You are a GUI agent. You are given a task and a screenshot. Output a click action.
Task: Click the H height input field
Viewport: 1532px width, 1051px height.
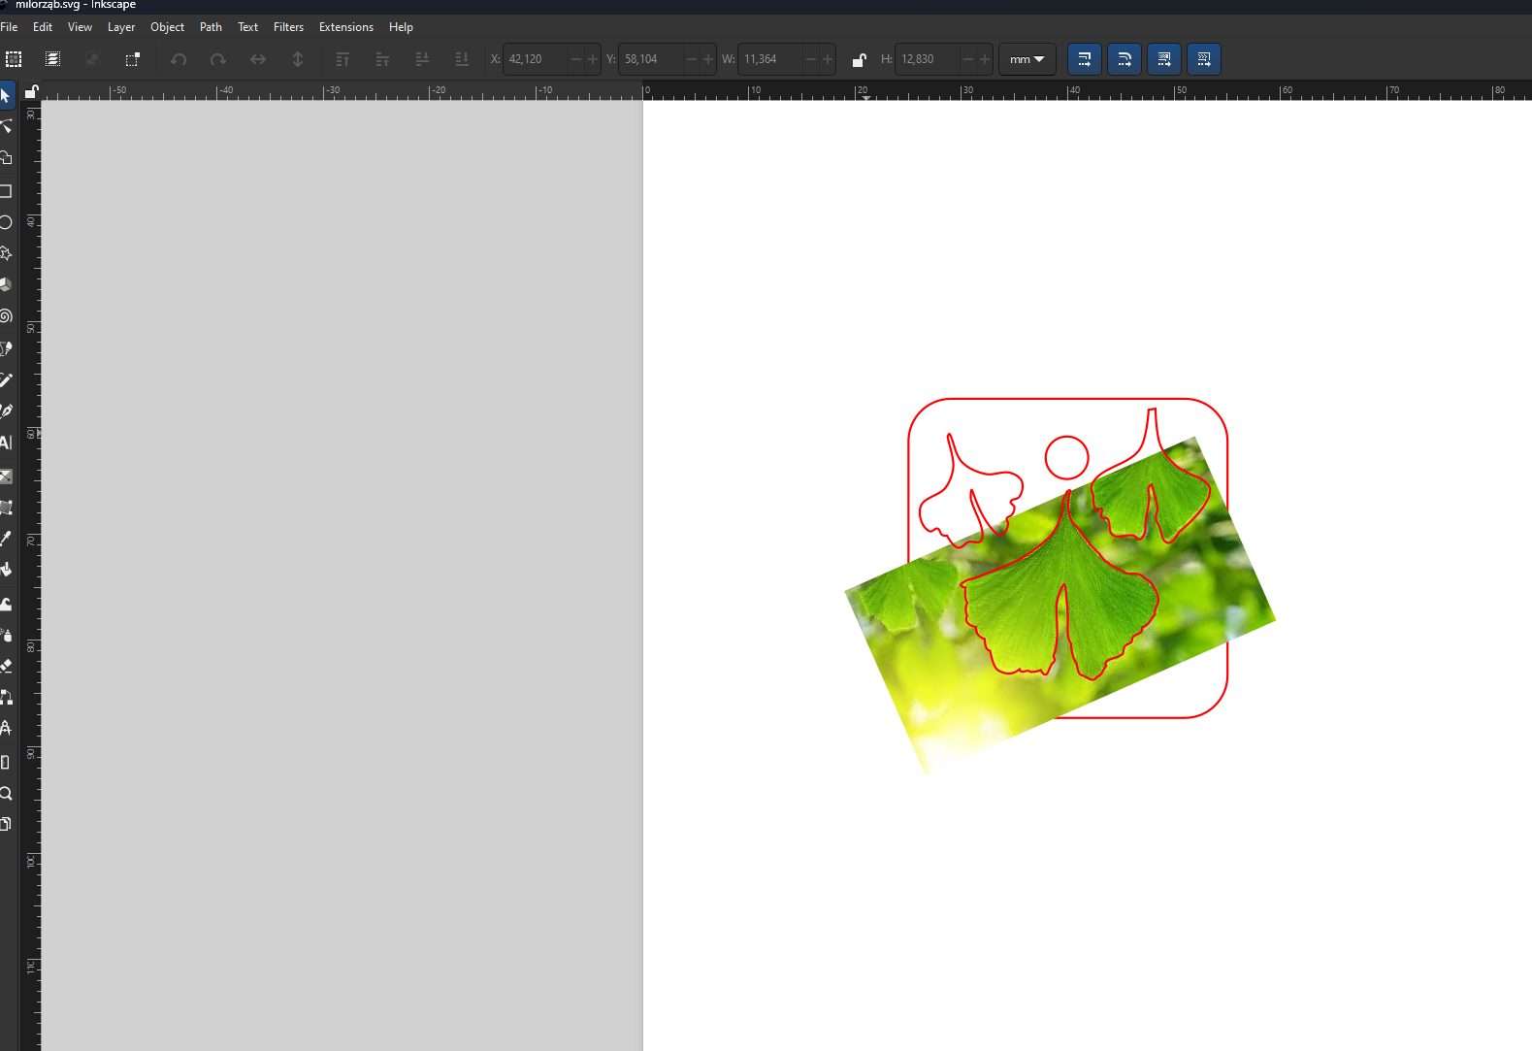click(x=928, y=59)
